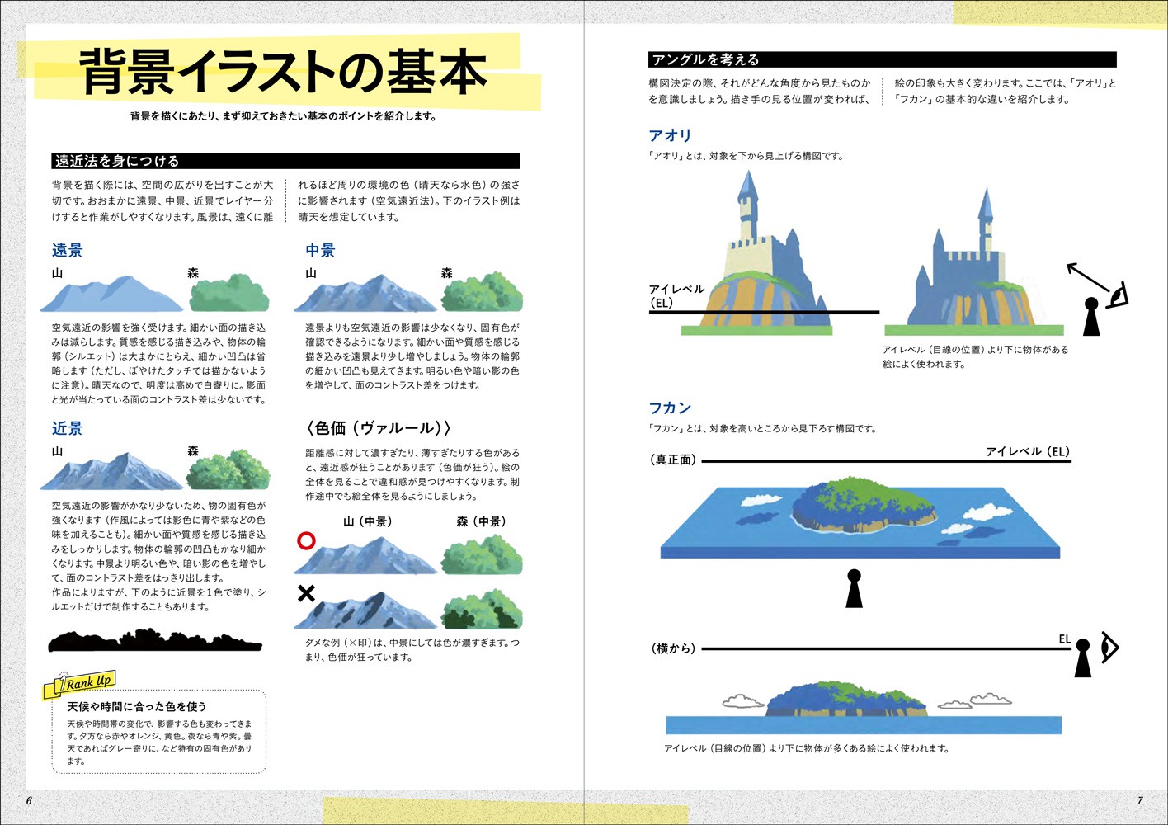Viewport: 1168px width, 825px height.
Task: Select the eye icon next to the diagonal arrow
Action: tap(1118, 295)
